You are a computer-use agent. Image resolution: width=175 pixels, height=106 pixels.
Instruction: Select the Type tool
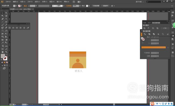coord(6,19)
